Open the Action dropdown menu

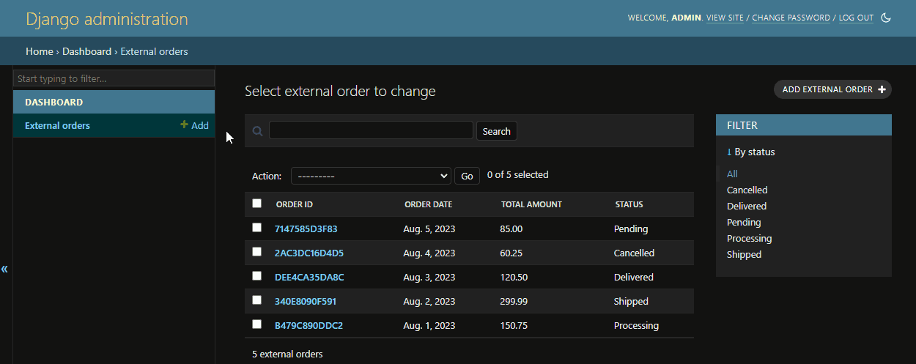371,176
